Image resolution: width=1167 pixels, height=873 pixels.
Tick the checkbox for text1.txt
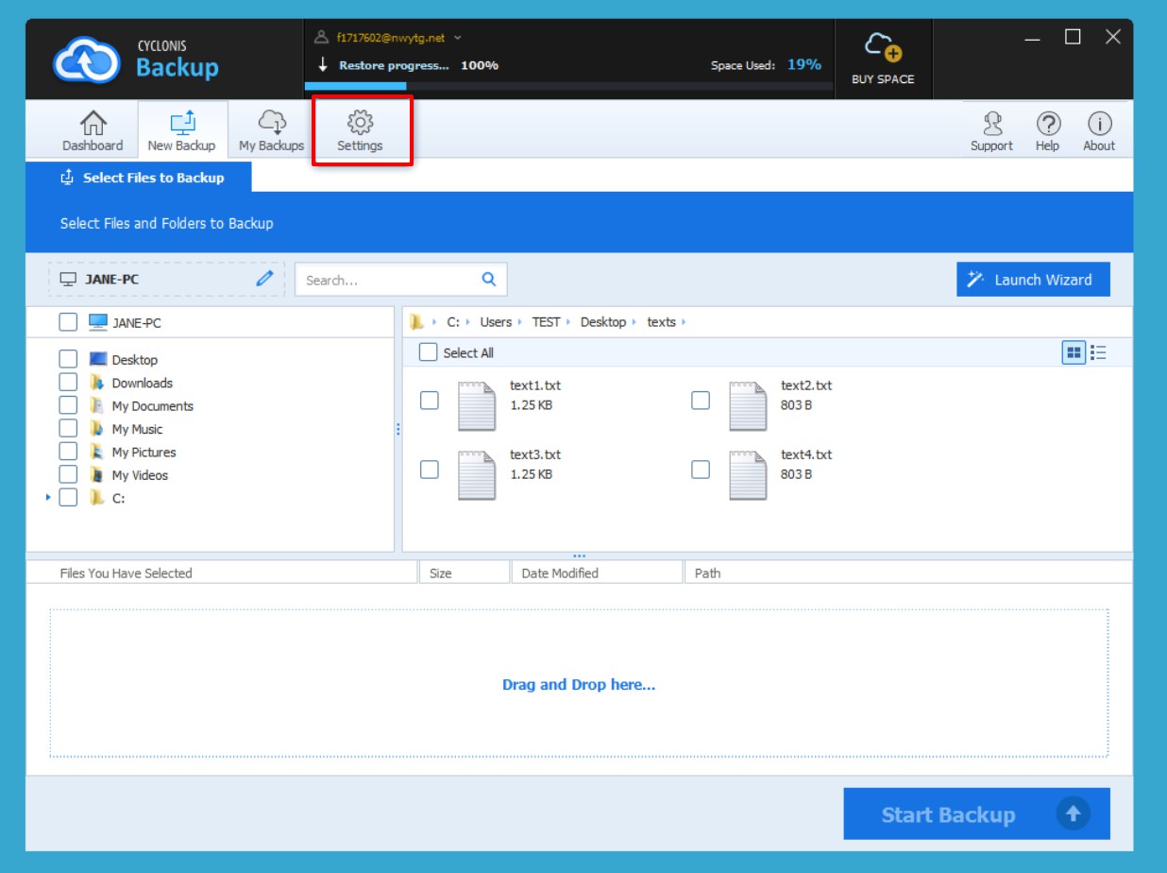click(x=430, y=400)
